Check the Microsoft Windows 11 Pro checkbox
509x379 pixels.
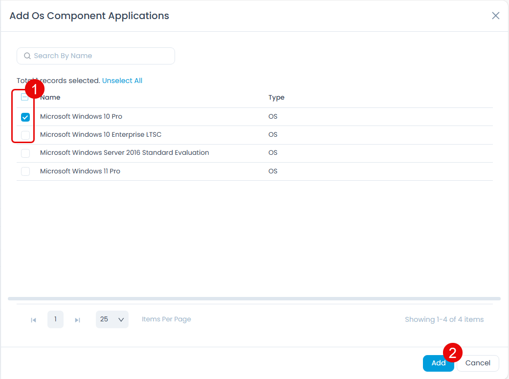(x=25, y=171)
